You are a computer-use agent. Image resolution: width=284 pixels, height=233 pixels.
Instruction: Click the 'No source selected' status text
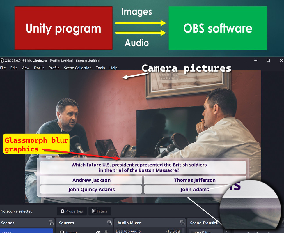tap(17, 211)
